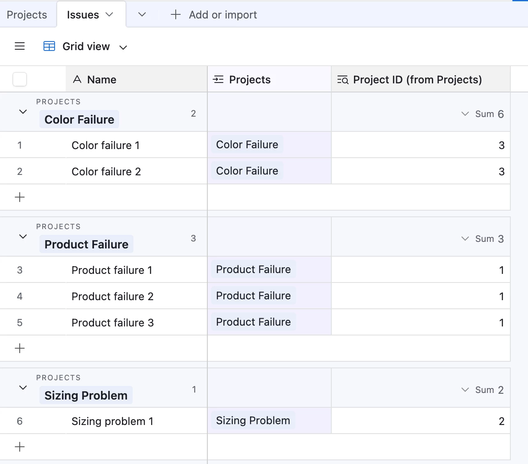Screen dimensions: 528x464
Task: Click the Project ID lookup field icon
Action: pyautogui.click(x=343, y=80)
